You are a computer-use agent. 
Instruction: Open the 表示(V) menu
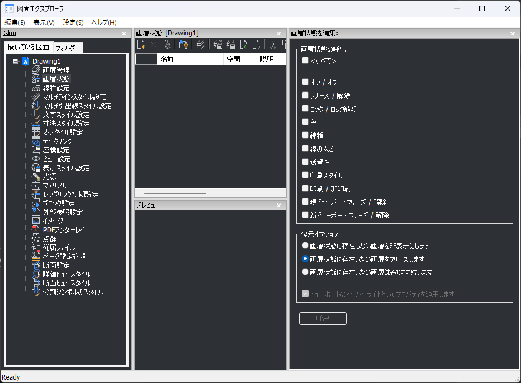(x=44, y=23)
